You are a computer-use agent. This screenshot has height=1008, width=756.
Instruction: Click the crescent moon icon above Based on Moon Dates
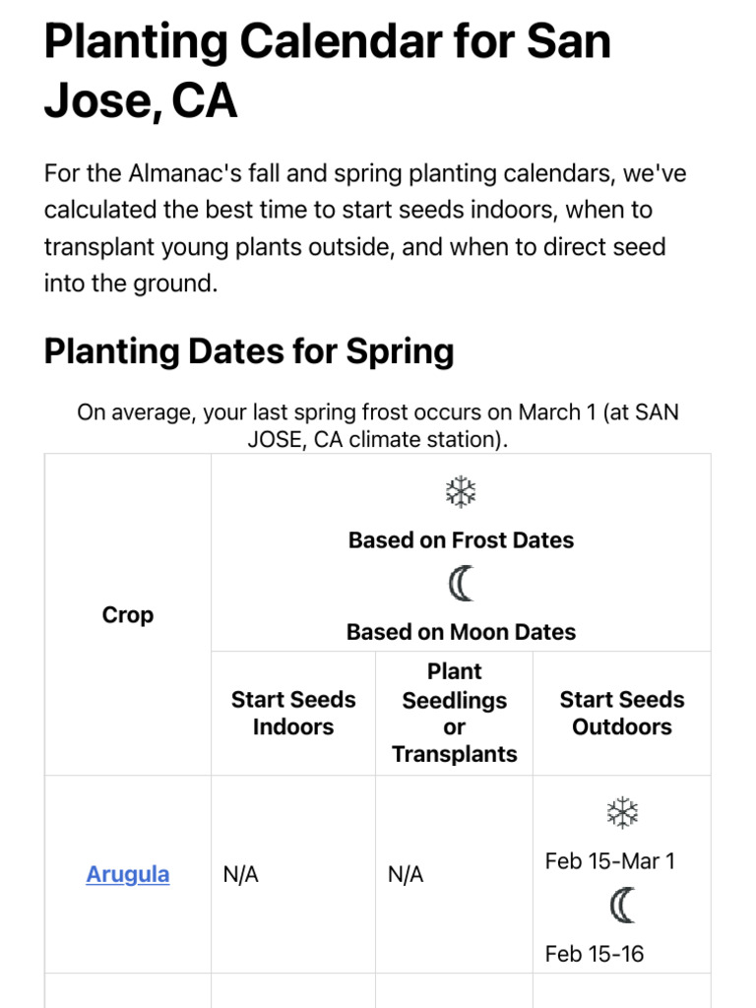461,585
